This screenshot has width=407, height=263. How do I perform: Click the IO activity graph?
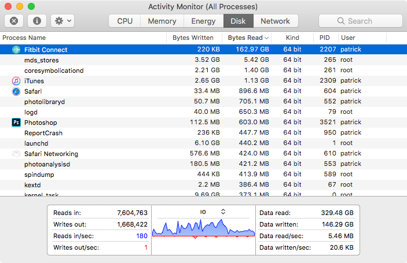204,228
